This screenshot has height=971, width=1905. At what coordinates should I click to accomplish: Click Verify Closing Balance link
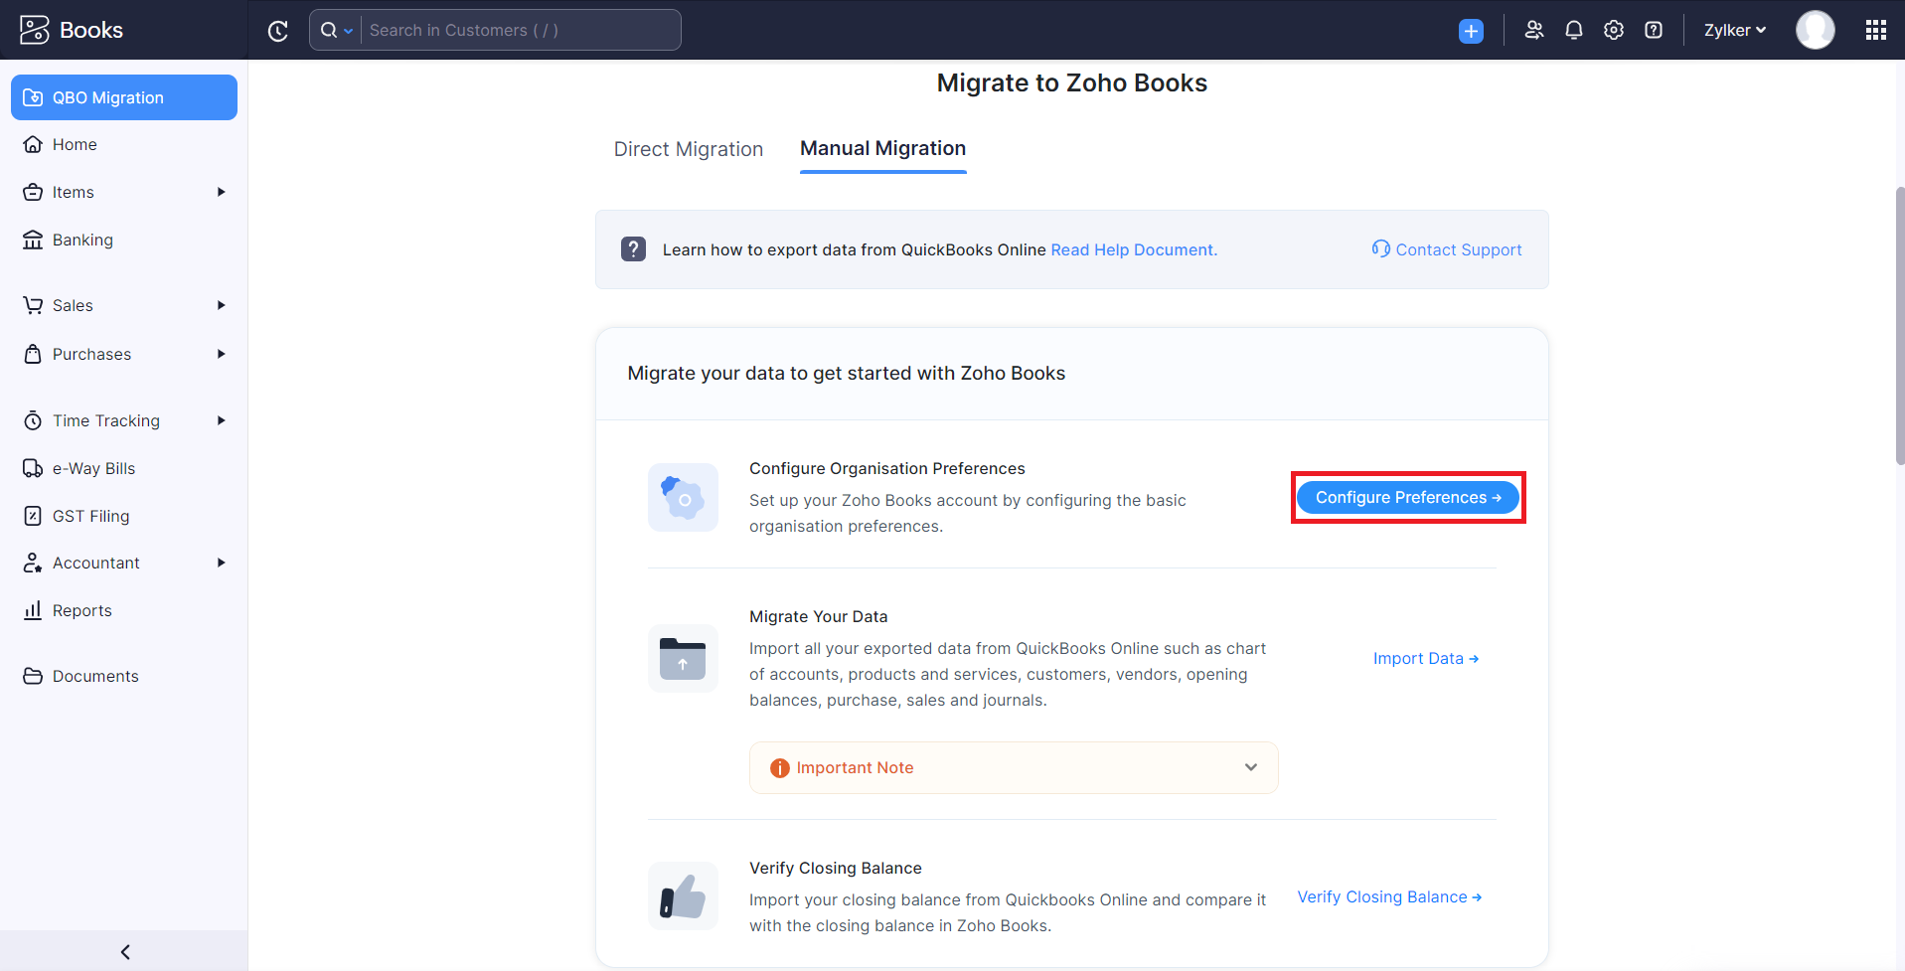pyautogui.click(x=1389, y=896)
